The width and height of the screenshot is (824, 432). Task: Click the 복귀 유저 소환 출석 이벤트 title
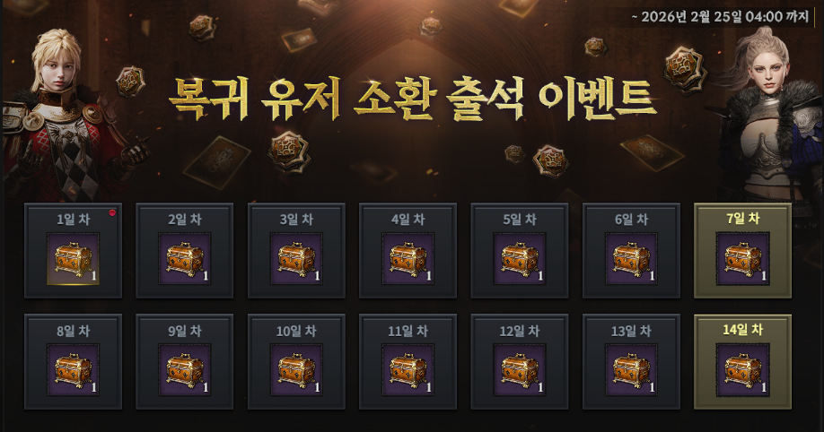point(413,99)
